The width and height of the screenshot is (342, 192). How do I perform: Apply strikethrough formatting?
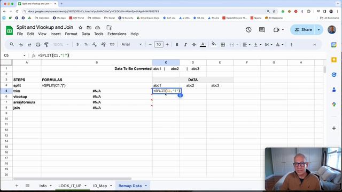coord(194,44)
